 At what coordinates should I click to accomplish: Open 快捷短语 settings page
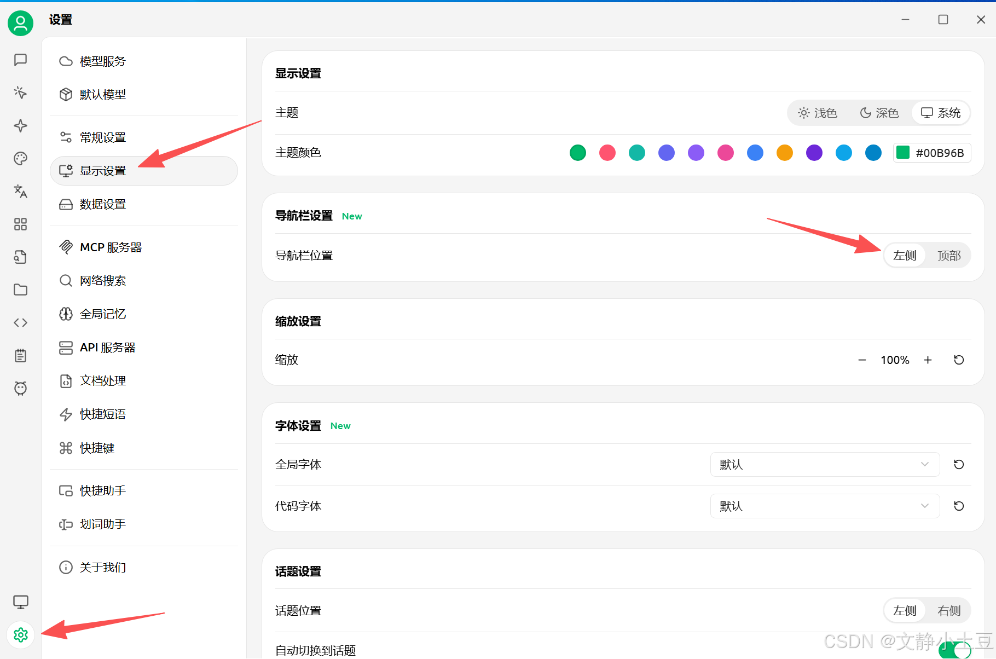tap(144, 414)
